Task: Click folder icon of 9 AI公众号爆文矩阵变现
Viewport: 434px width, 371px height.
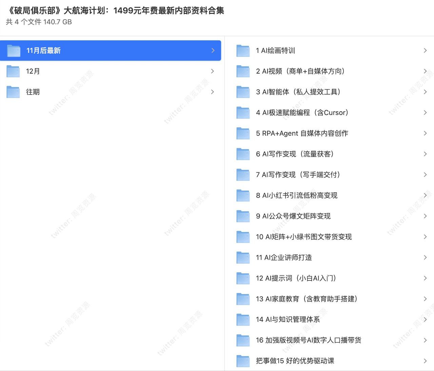Action: click(243, 216)
